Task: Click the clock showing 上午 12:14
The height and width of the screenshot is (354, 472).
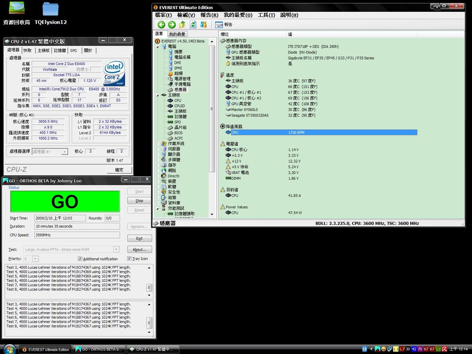Action: [x=459, y=349]
